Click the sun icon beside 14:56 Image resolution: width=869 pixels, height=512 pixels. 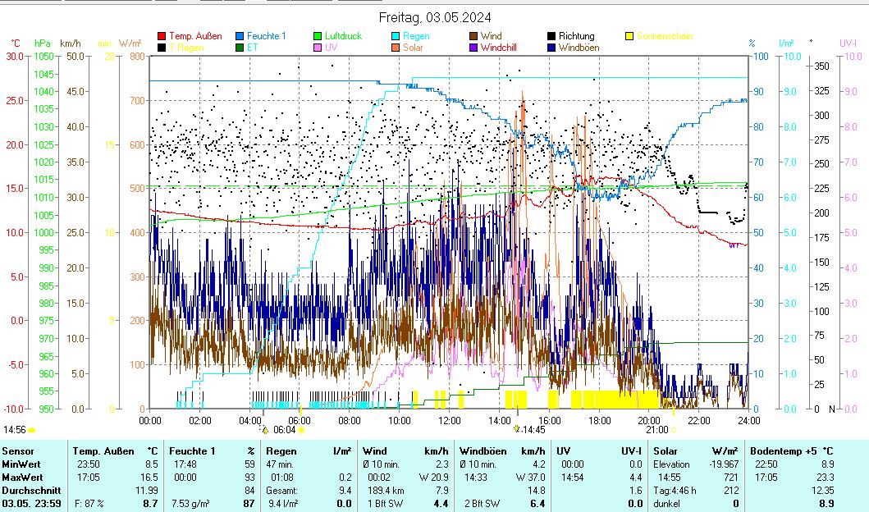pos(32,429)
